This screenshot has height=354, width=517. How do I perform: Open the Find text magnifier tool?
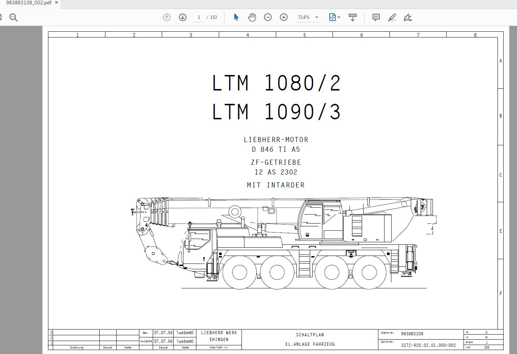pyautogui.click(x=13, y=17)
